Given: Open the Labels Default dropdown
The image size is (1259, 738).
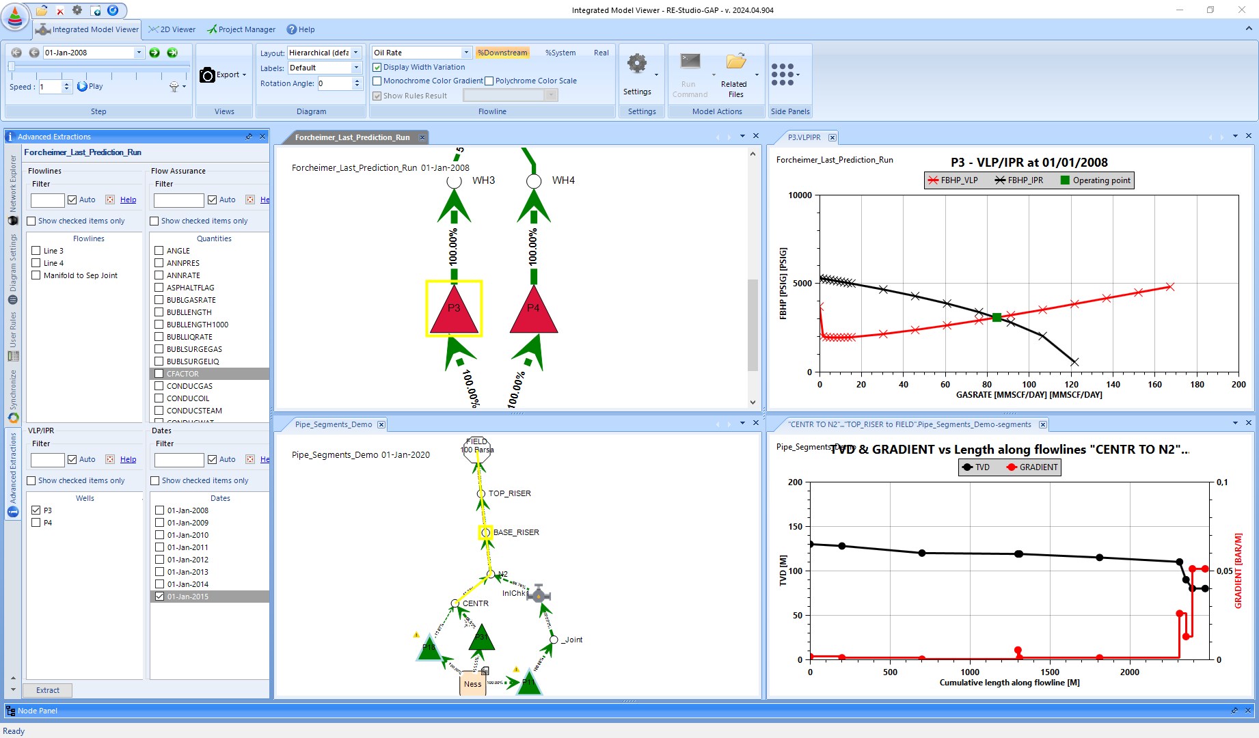Looking at the screenshot, I should [355, 68].
